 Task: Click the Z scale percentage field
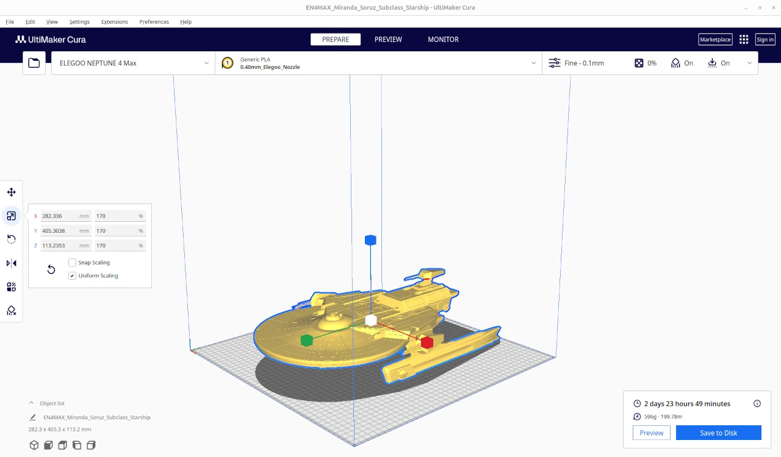[x=120, y=246]
